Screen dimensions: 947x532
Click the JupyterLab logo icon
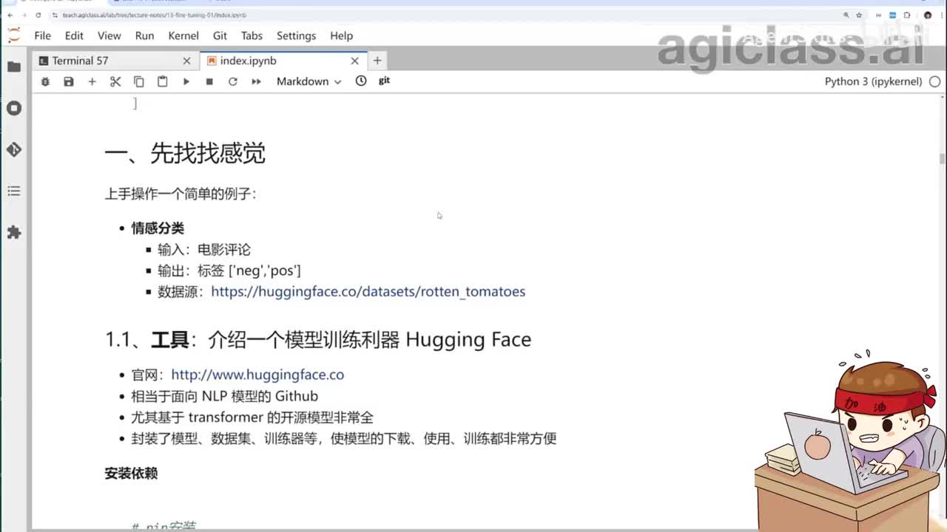[14, 35]
